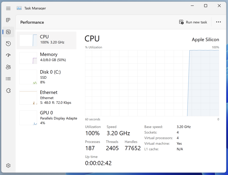228x175 pixels.
Task: Maximize the Task Manager window
Action: click(x=206, y=6)
